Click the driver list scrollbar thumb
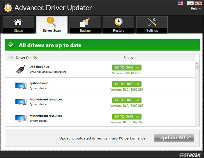The width and height of the screenshot is (204, 158). pos(197,67)
